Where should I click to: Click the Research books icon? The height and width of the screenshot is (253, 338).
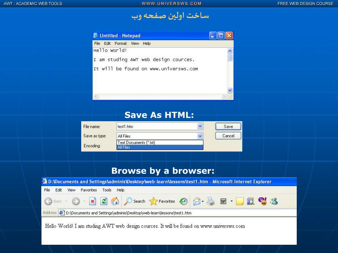tap(251, 201)
